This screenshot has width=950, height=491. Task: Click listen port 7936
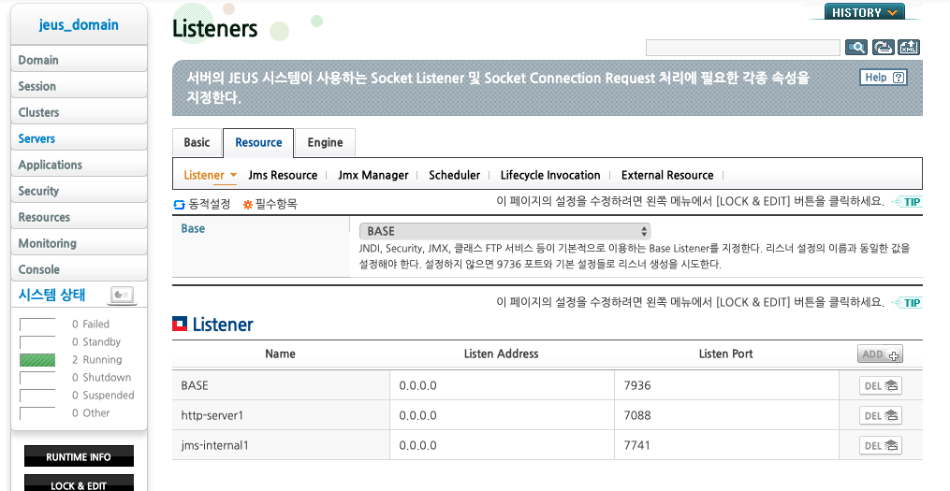[637, 385]
